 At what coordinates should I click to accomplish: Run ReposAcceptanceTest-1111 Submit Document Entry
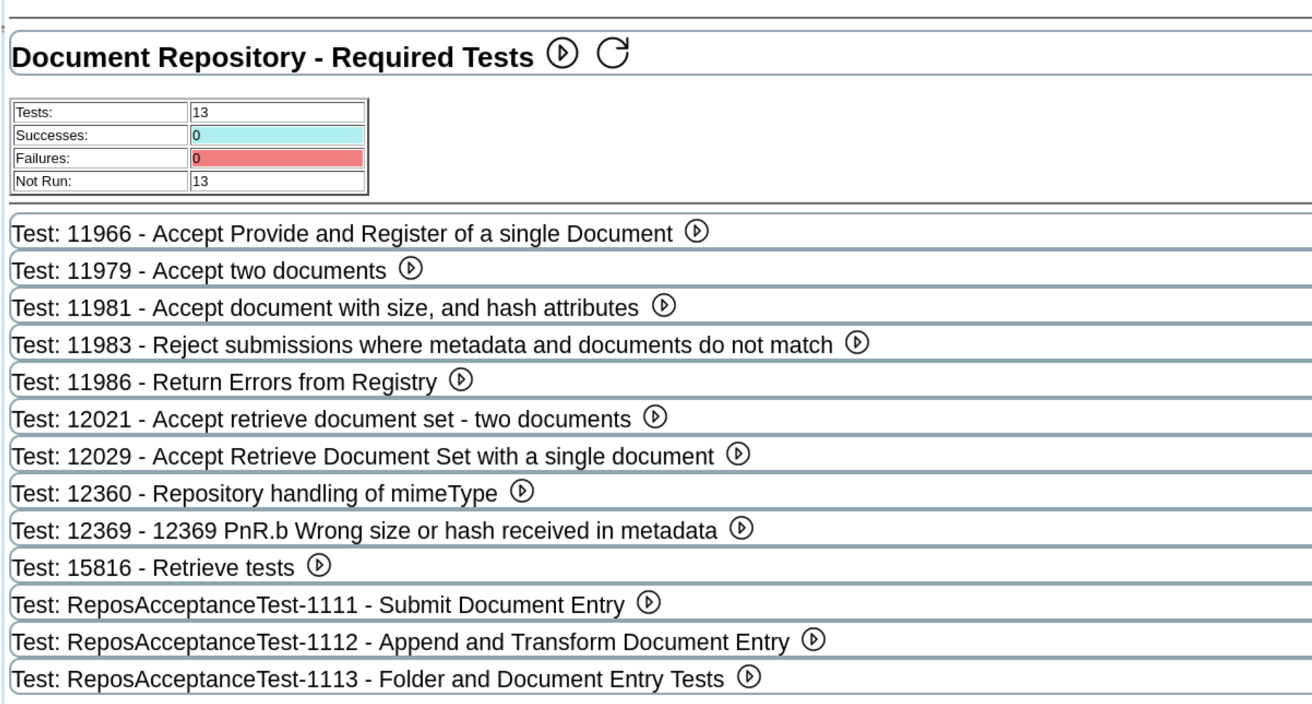pos(648,603)
